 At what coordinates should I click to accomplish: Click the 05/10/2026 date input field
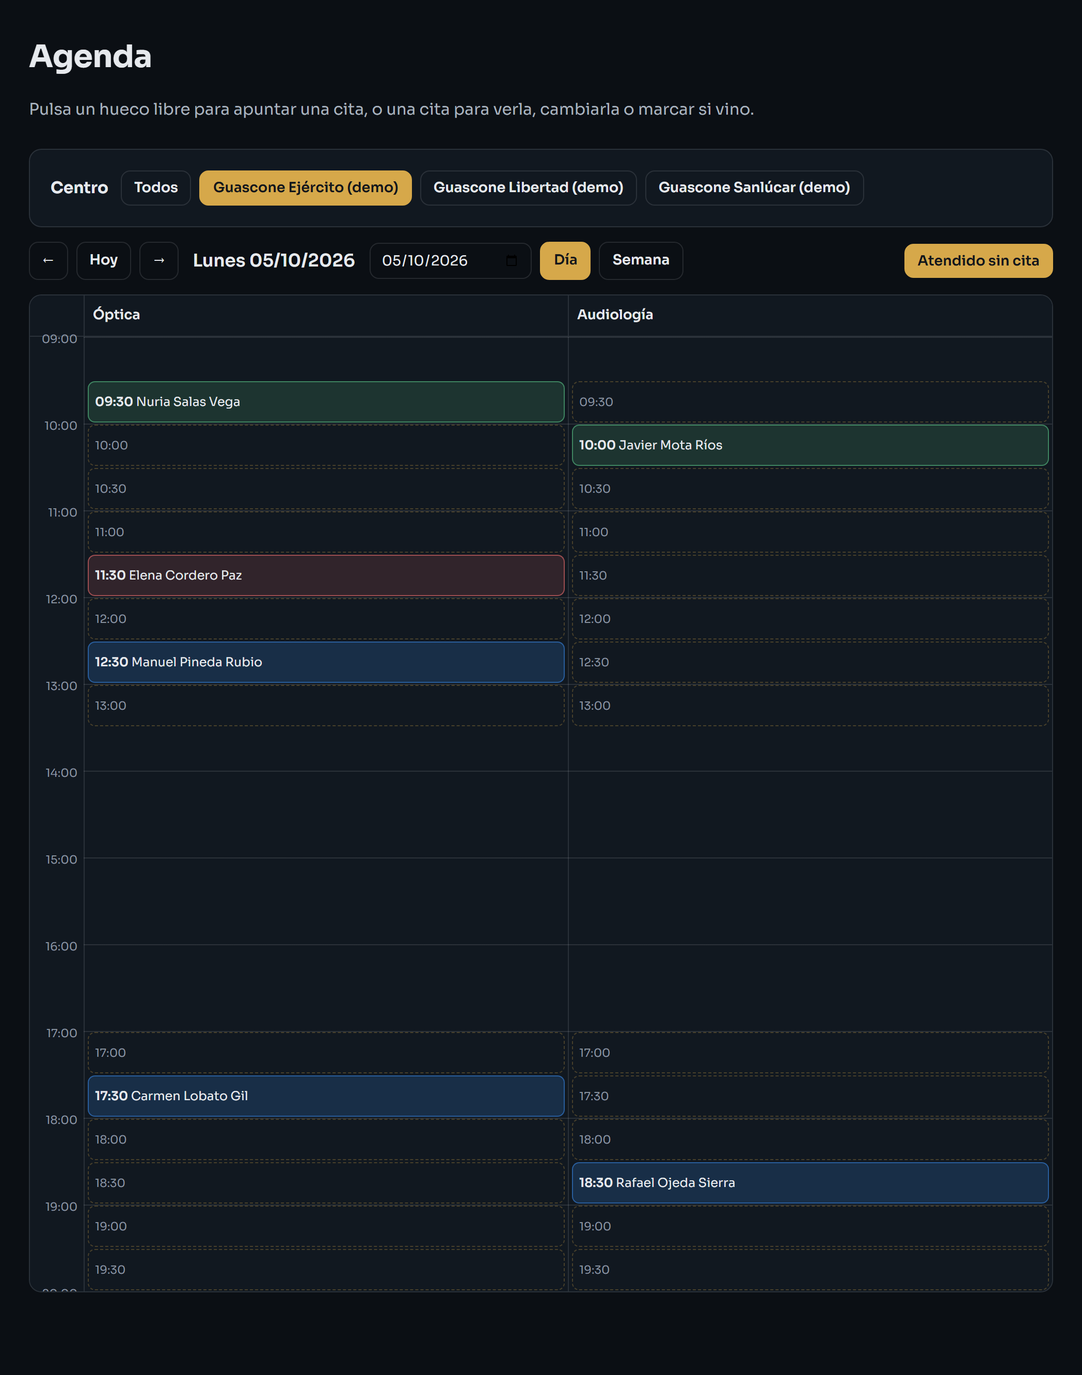pos(451,260)
